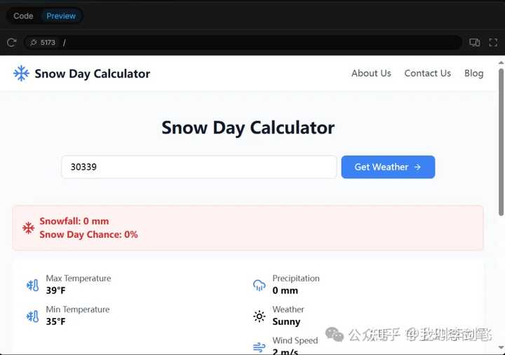Open the Contact Us link
Screen dimensions: 505x355
[427, 74]
